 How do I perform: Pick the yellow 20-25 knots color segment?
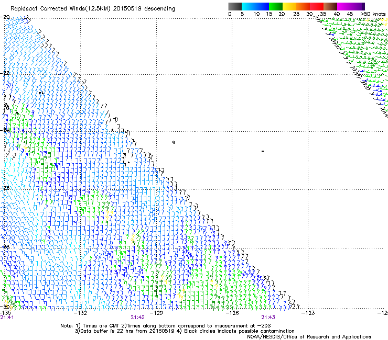[x=289, y=6]
